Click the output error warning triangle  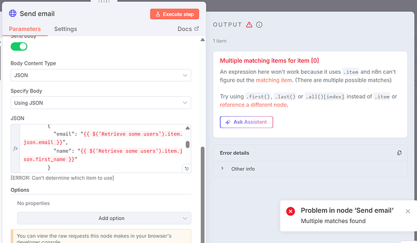point(249,25)
